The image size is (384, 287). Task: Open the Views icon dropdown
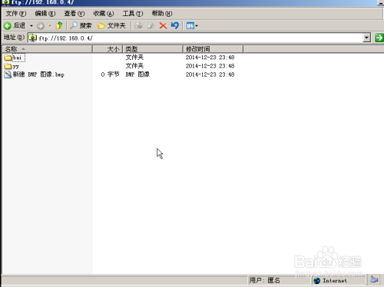(192, 26)
